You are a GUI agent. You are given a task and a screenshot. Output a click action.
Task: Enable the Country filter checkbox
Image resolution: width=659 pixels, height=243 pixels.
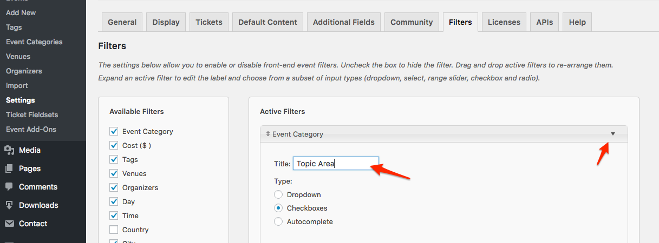click(114, 230)
